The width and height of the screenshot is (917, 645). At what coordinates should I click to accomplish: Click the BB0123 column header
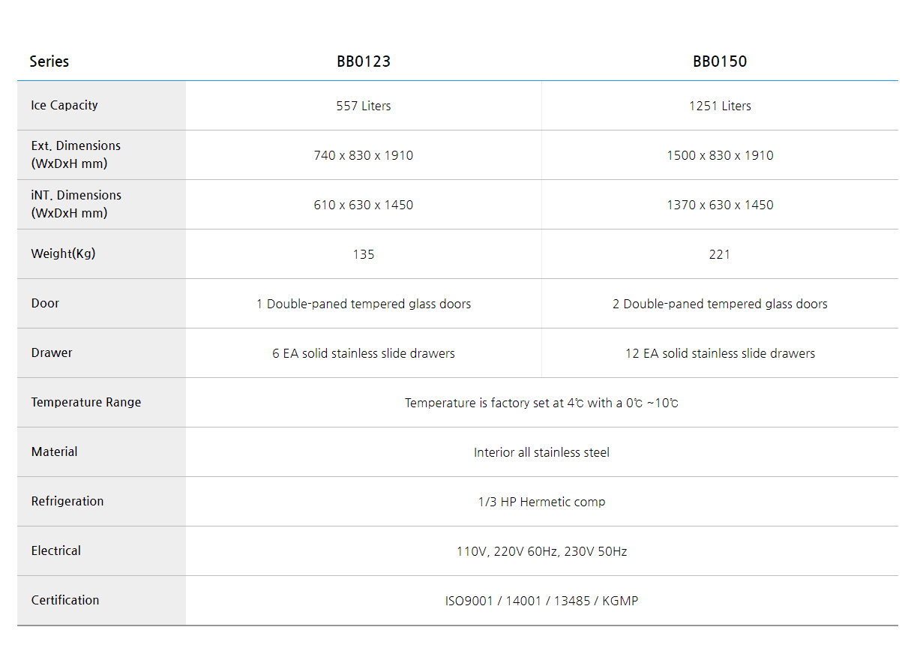coord(364,61)
